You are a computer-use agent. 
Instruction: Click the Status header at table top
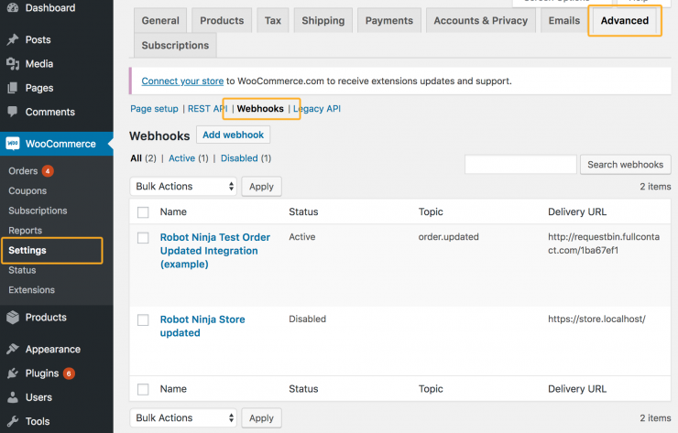[303, 211]
